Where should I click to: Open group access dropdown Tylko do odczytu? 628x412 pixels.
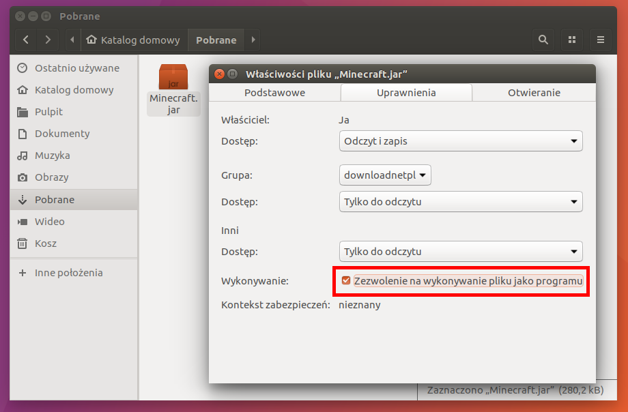pyautogui.click(x=461, y=202)
